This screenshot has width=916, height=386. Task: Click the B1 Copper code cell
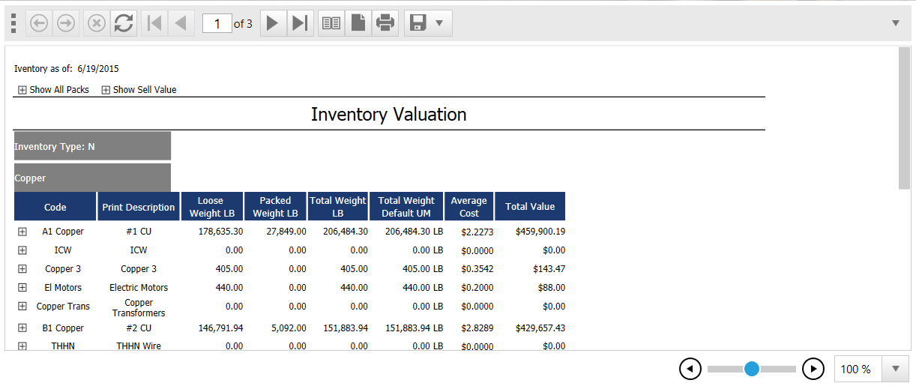click(63, 328)
